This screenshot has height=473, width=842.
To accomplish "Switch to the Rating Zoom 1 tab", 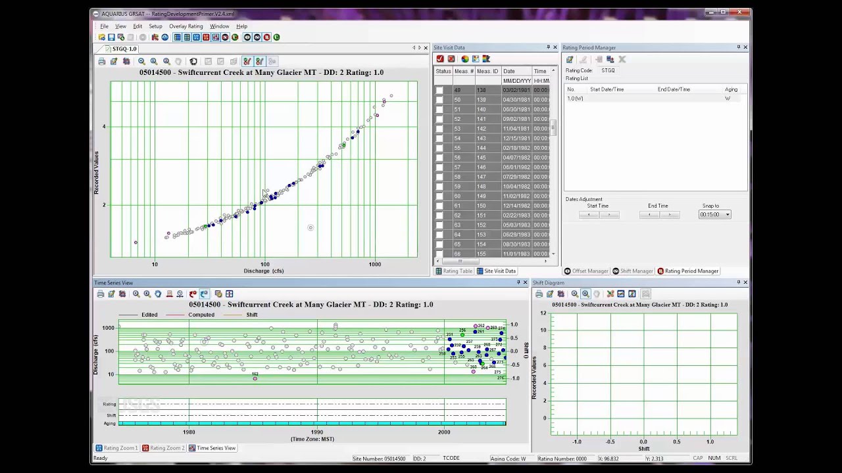I will pos(117,448).
